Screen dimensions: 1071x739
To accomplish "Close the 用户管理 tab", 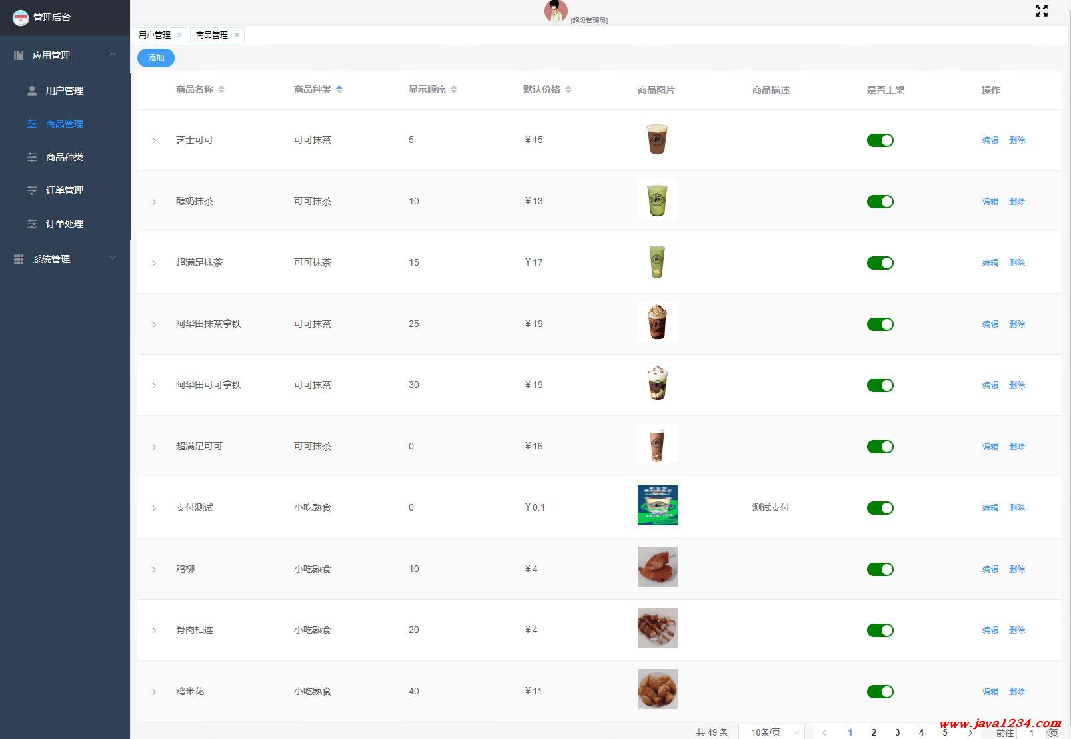I will click(179, 35).
